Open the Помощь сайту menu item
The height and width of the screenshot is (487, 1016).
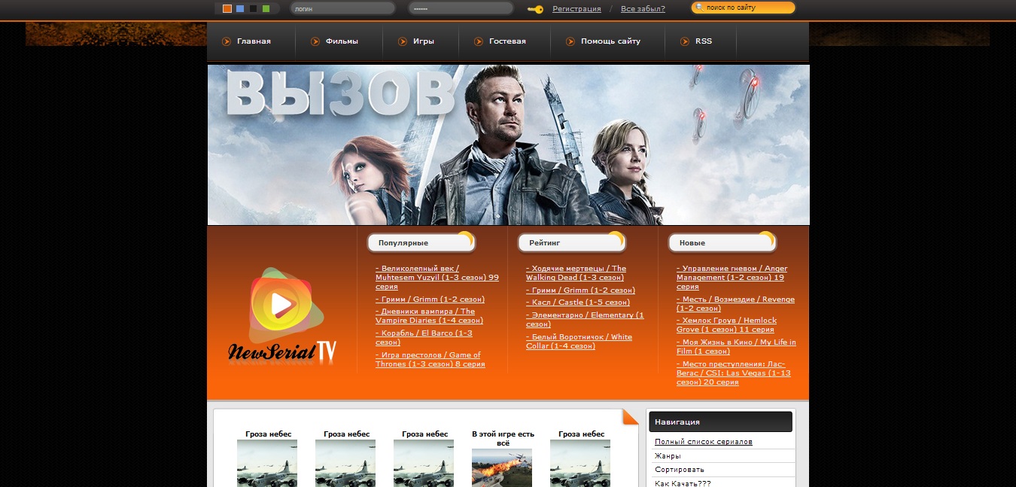(x=610, y=41)
